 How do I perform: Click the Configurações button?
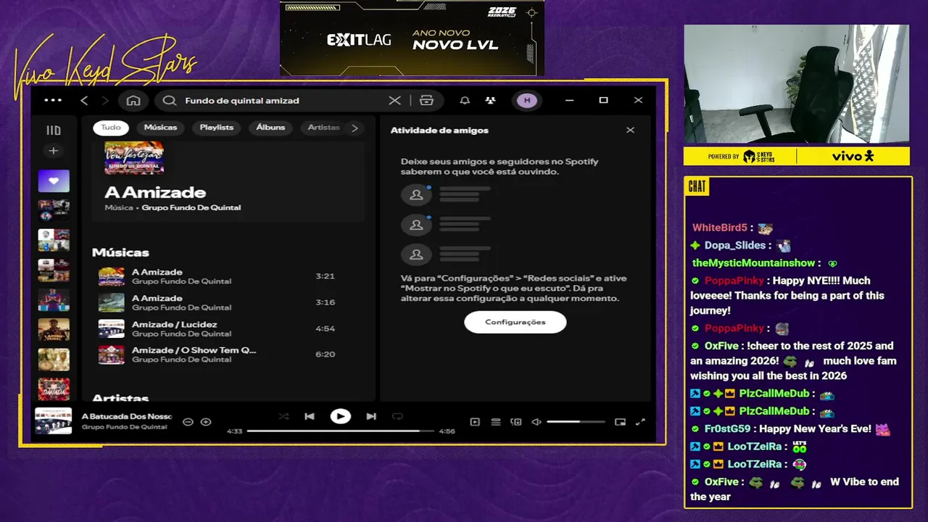tap(515, 322)
